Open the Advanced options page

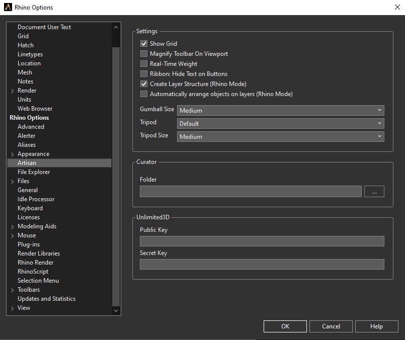click(x=31, y=127)
